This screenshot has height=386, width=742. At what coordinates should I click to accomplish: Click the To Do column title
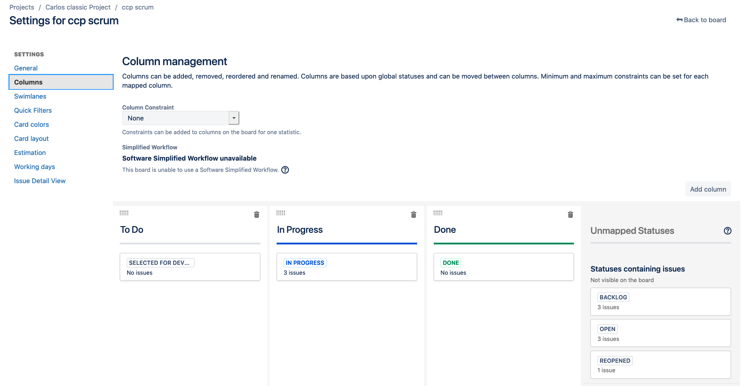(x=132, y=230)
